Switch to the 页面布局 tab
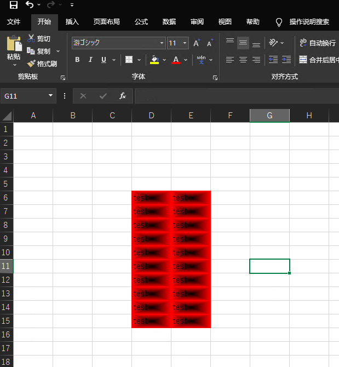 106,22
